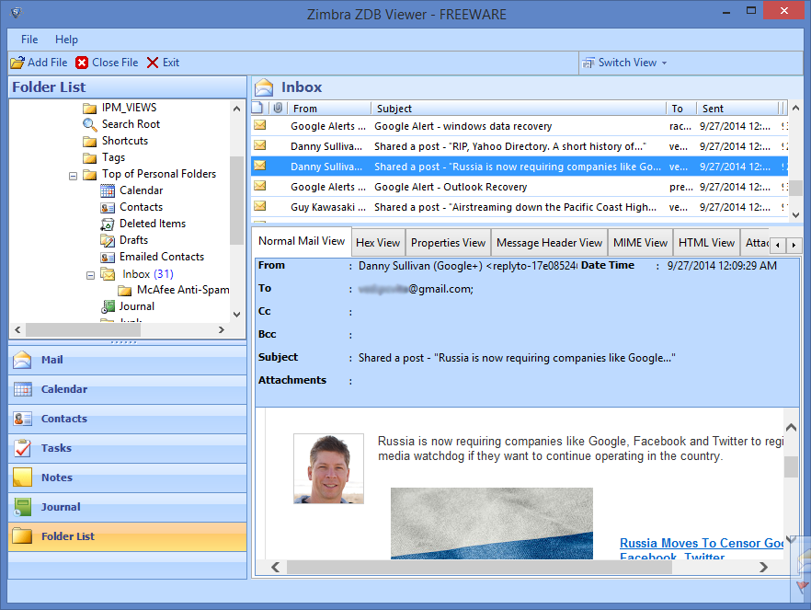Select Contacts icon in folder tree
The height and width of the screenshot is (610, 811).
[108, 207]
